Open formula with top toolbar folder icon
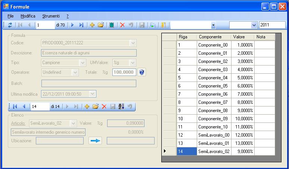Screen dimensions: 289x169 [x=101, y=25]
